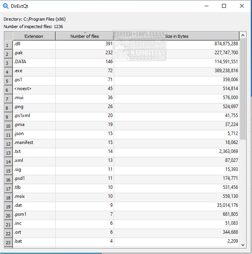Select the .exe extension cell

pos(34,72)
